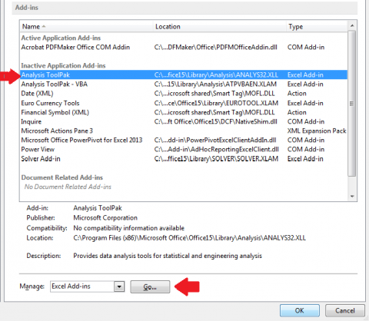Screen dimensions: 369x321
Task: Sort list by Location column header
Action: coord(220,26)
